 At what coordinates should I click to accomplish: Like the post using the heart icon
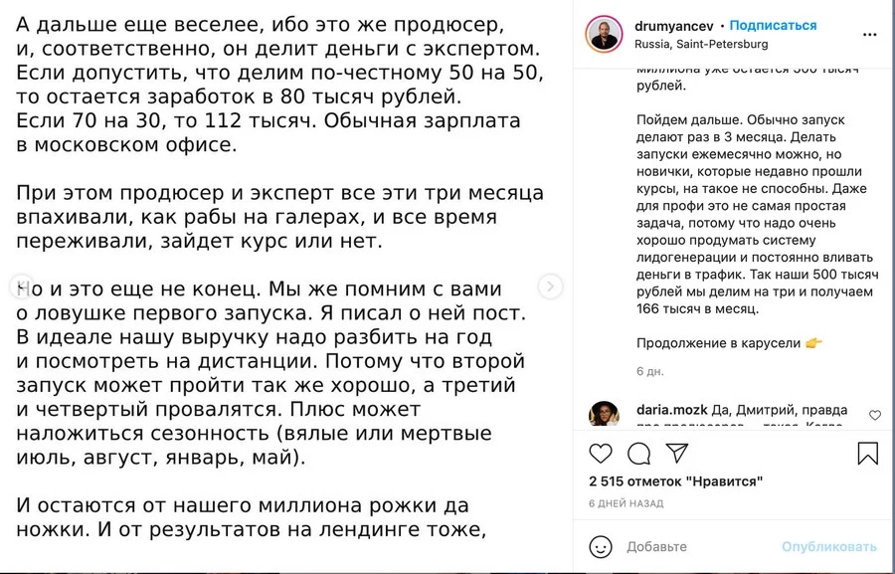600,453
